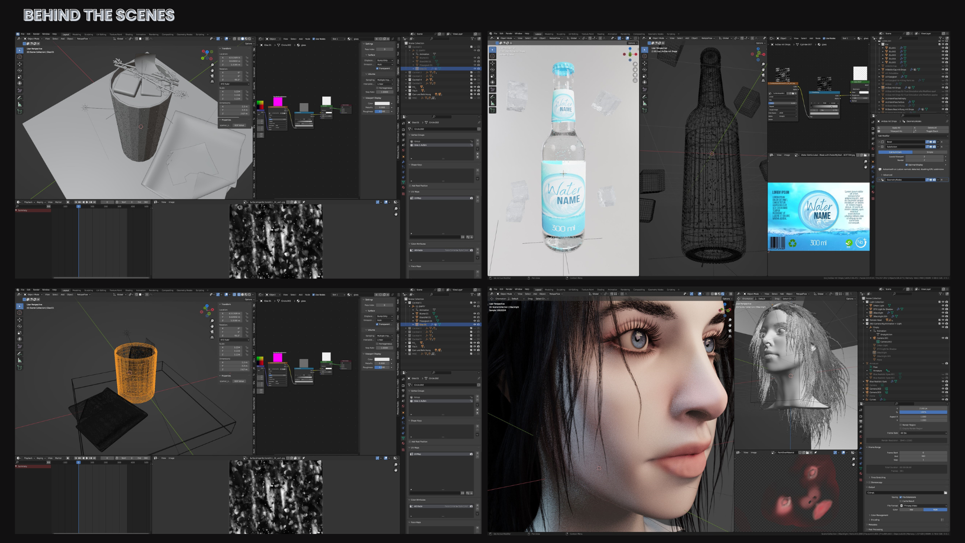Toggle Use Nodes in top-left node editor header
Screen dimensions: 965x543
[314, 39]
